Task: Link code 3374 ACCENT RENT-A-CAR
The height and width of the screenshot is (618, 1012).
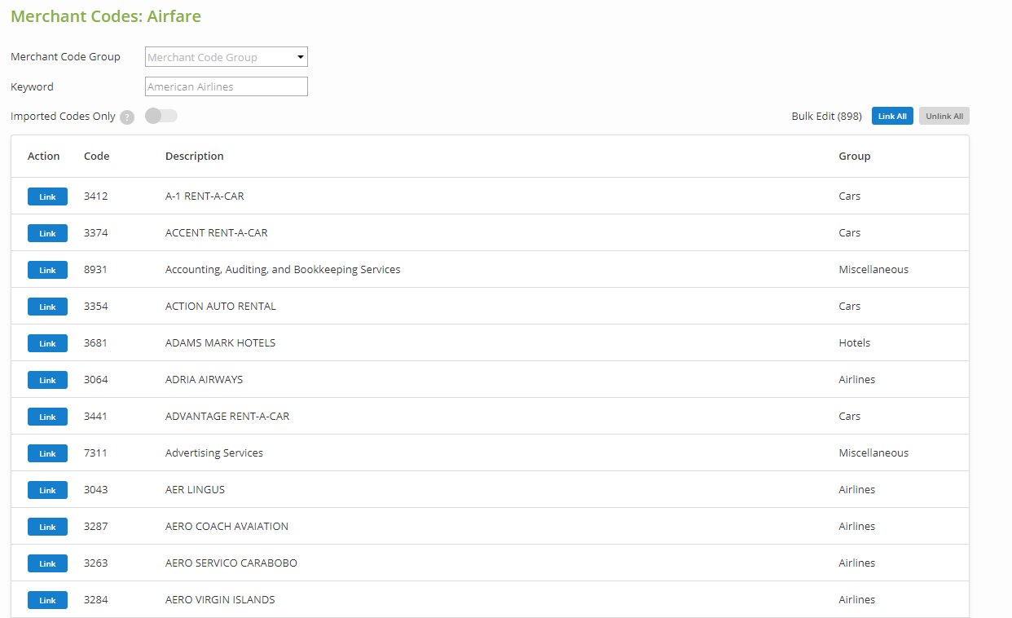Action: (47, 233)
